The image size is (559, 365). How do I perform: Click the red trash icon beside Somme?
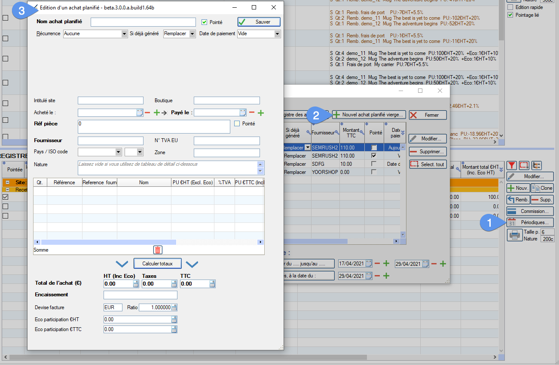click(x=158, y=249)
